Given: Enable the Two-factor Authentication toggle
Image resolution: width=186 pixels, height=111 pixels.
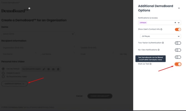Looking at the screenshot, I should pos(178,43).
